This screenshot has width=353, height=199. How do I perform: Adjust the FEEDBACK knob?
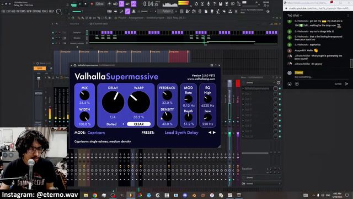pos(167,96)
